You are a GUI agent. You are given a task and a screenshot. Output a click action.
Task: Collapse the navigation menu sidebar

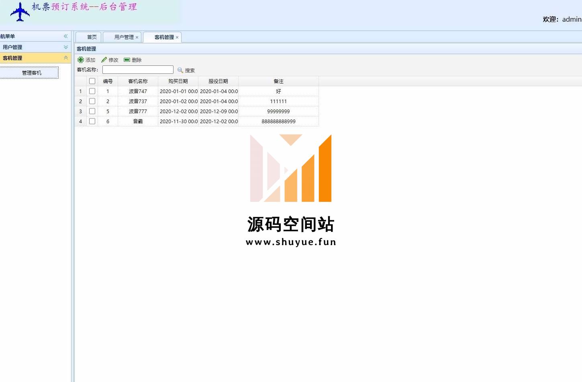click(x=65, y=36)
